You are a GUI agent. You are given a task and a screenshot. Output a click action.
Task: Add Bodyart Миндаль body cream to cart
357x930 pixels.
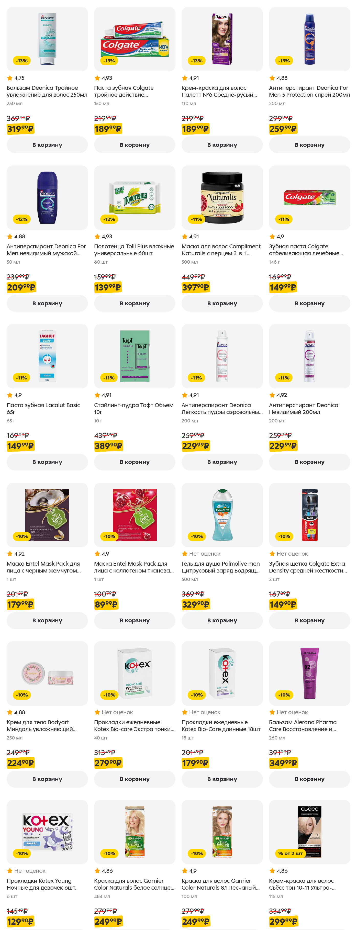pos(47,779)
